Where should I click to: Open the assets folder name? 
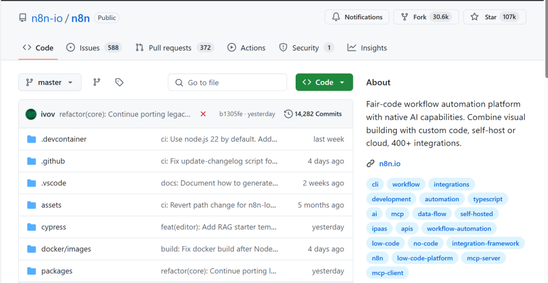51,205
